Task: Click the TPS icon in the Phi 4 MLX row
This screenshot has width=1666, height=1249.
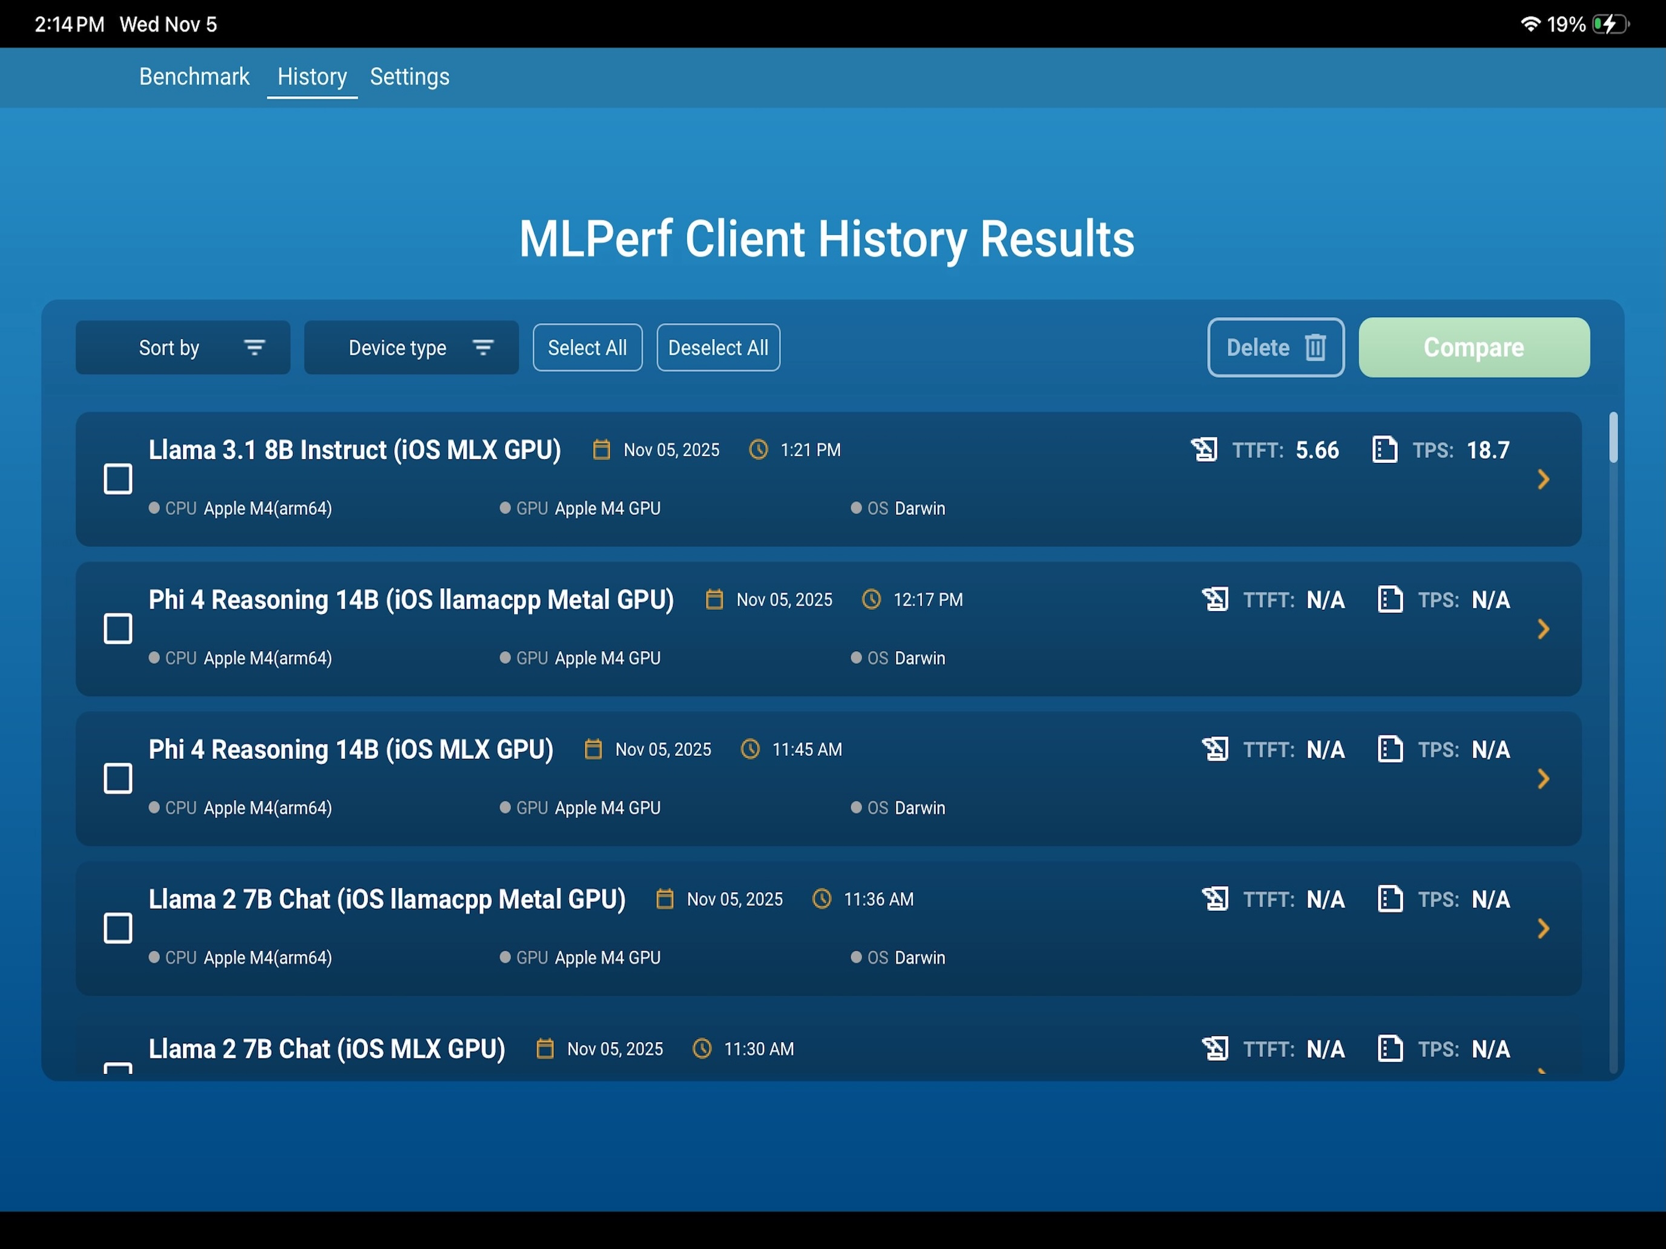Action: tap(1391, 749)
